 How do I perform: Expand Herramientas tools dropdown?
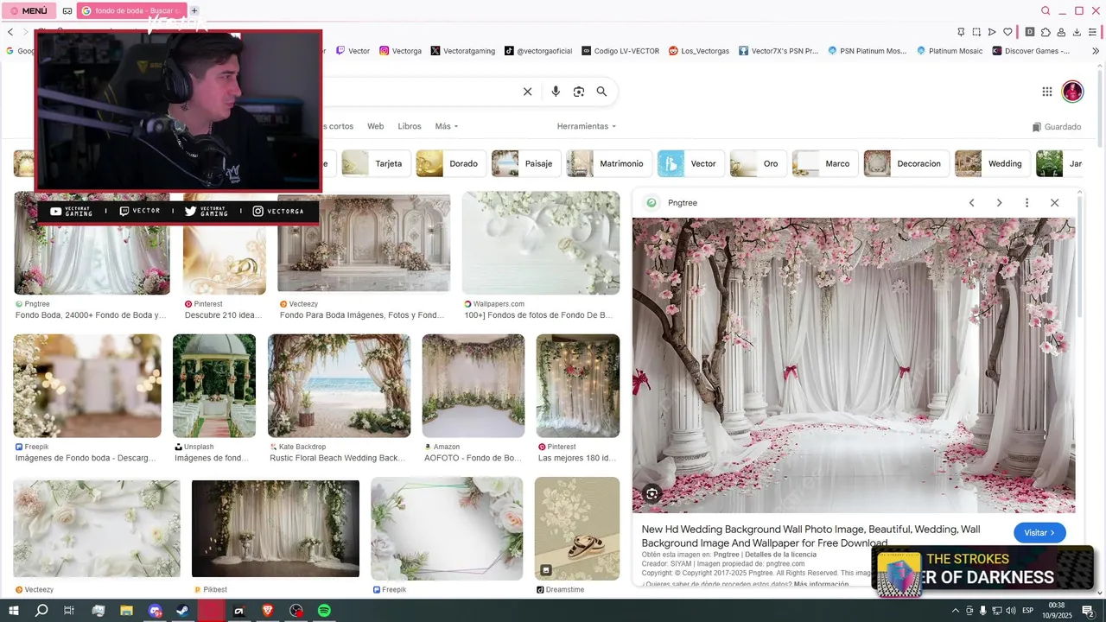pos(587,126)
